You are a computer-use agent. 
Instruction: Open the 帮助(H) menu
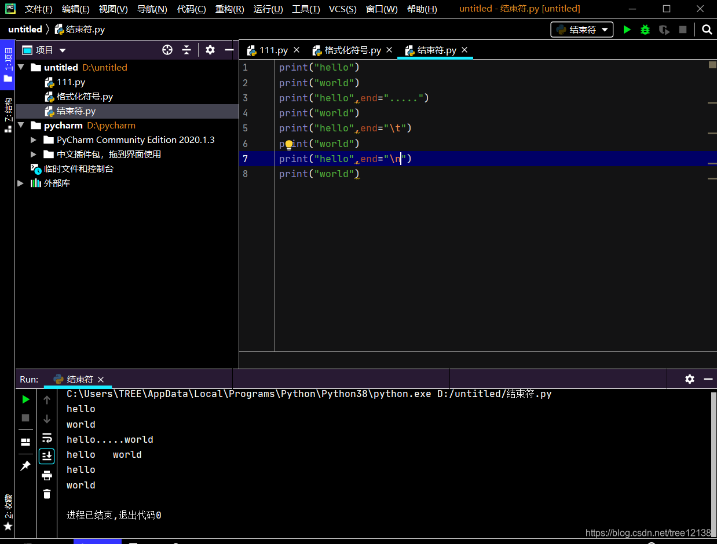pos(422,9)
